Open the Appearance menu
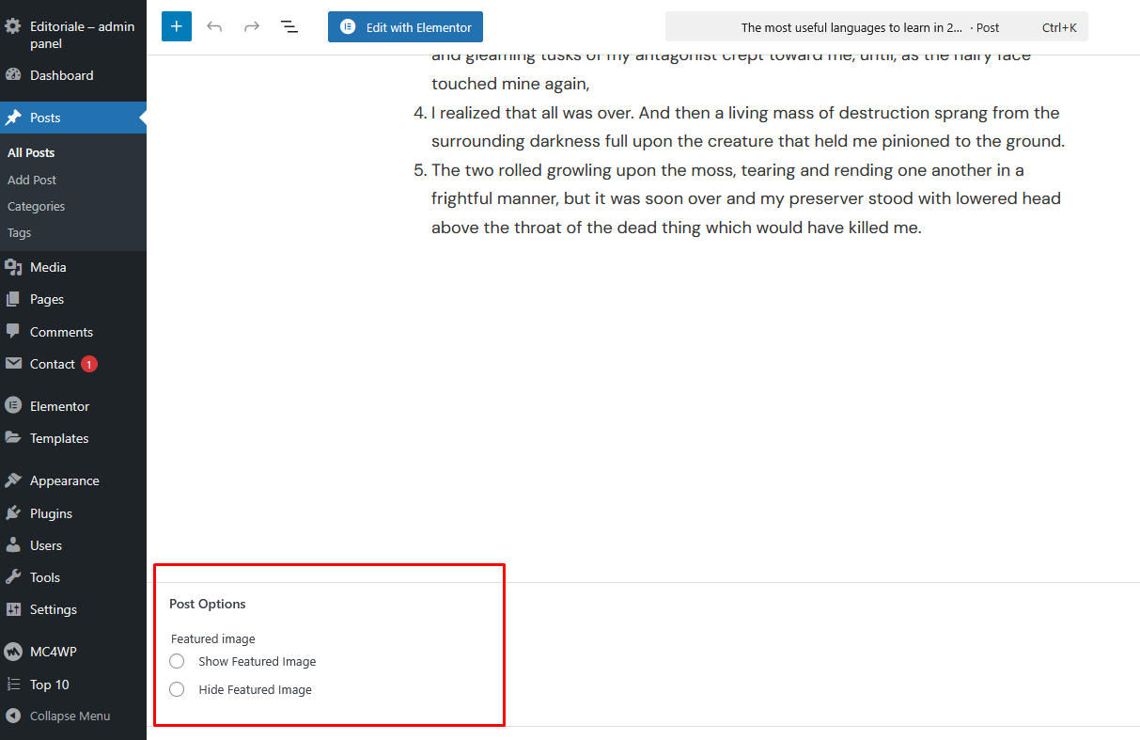This screenshot has width=1140, height=740. (x=64, y=480)
